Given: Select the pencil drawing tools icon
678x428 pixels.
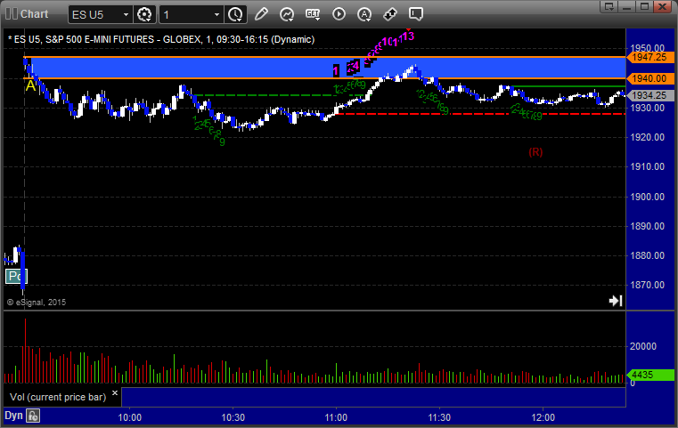Looking at the screenshot, I should point(261,14).
